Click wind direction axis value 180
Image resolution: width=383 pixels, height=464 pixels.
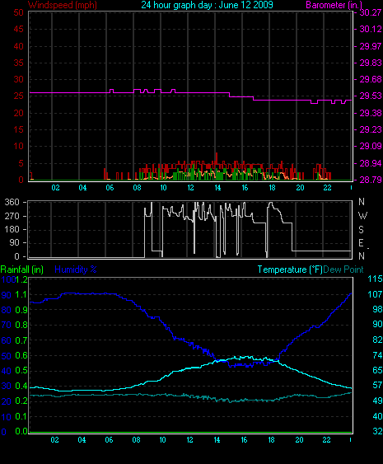click(12, 229)
